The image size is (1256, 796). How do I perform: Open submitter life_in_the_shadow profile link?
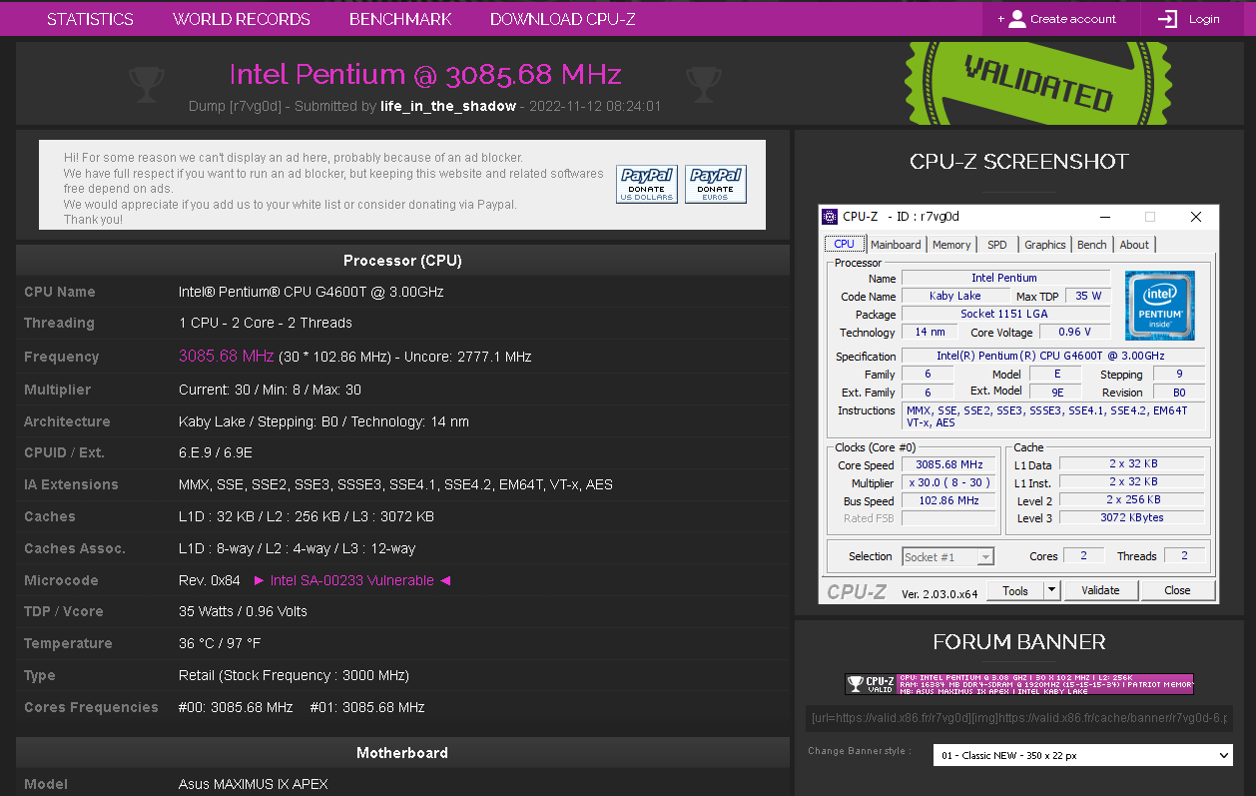point(448,106)
